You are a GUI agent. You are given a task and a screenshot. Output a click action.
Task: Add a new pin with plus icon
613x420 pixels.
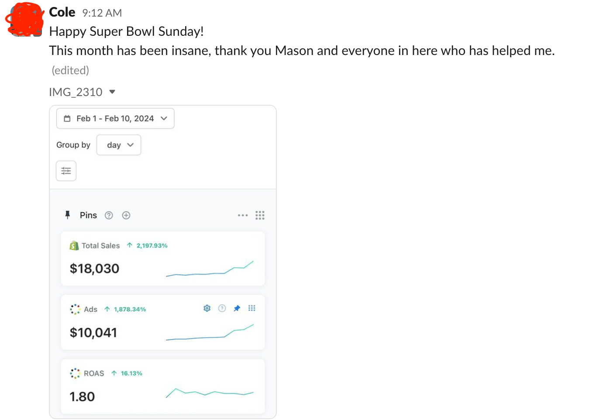[126, 215]
